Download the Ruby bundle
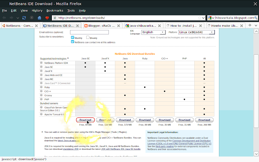 (x=145, y=120)
